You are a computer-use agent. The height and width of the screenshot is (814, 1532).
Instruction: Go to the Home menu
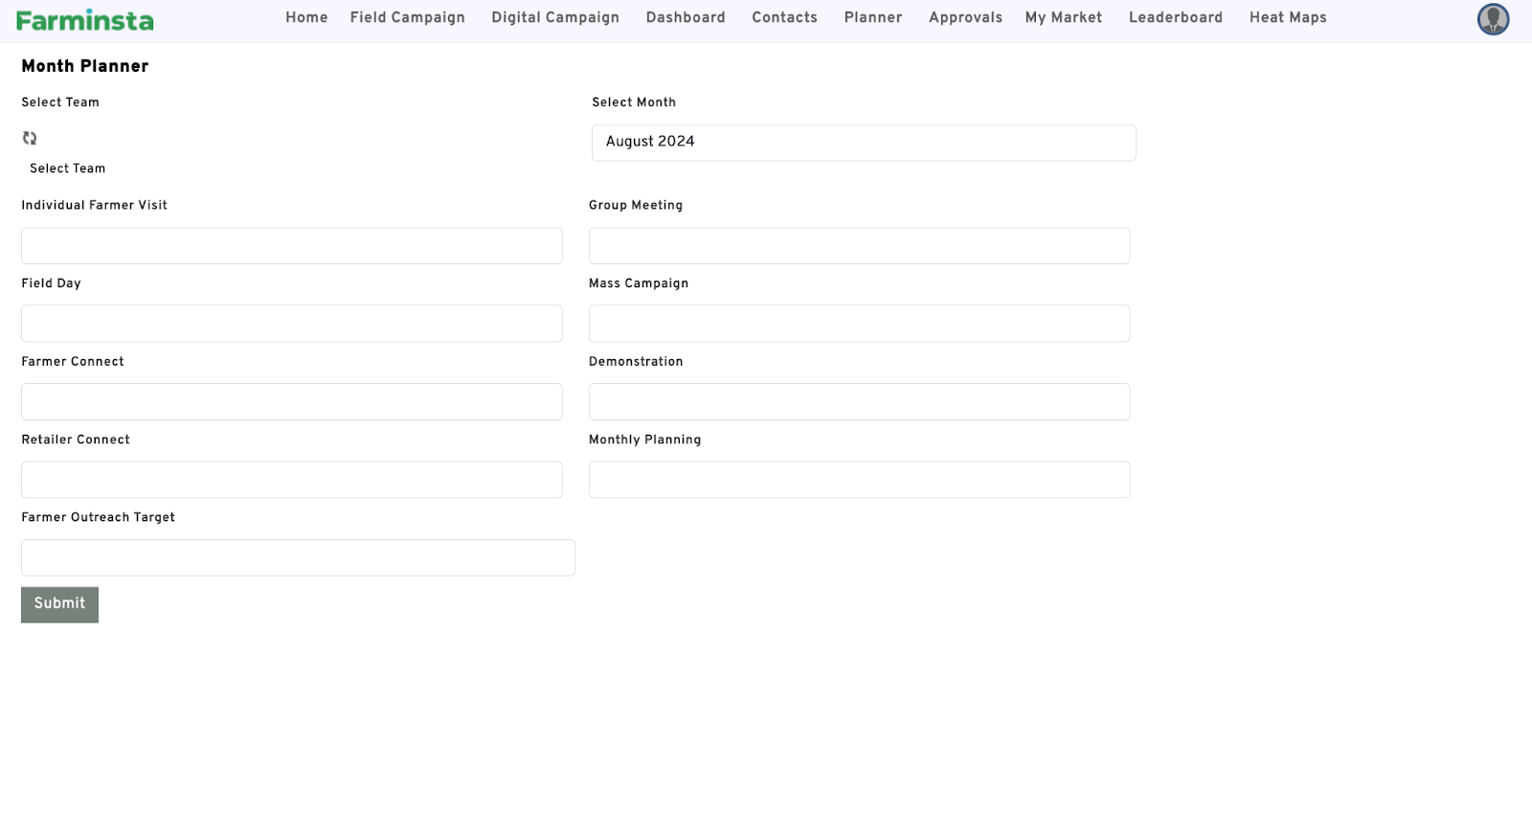306,17
